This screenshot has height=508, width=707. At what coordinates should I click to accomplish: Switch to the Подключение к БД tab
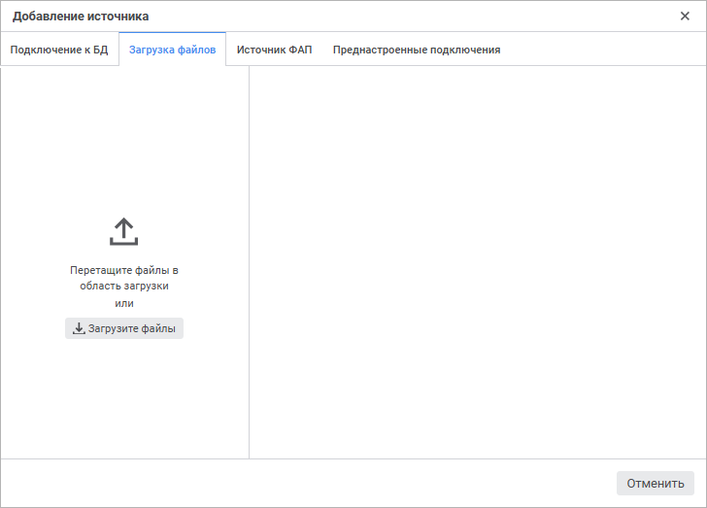pyautogui.click(x=59, y=50)
